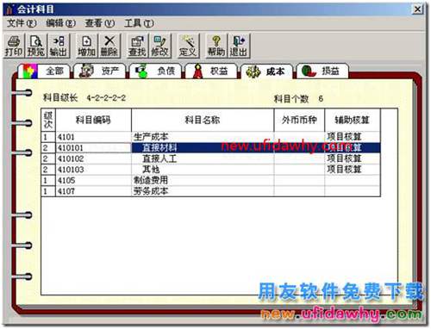Open the 文件(F) menu
431x329 pixels.
(22, 23)
